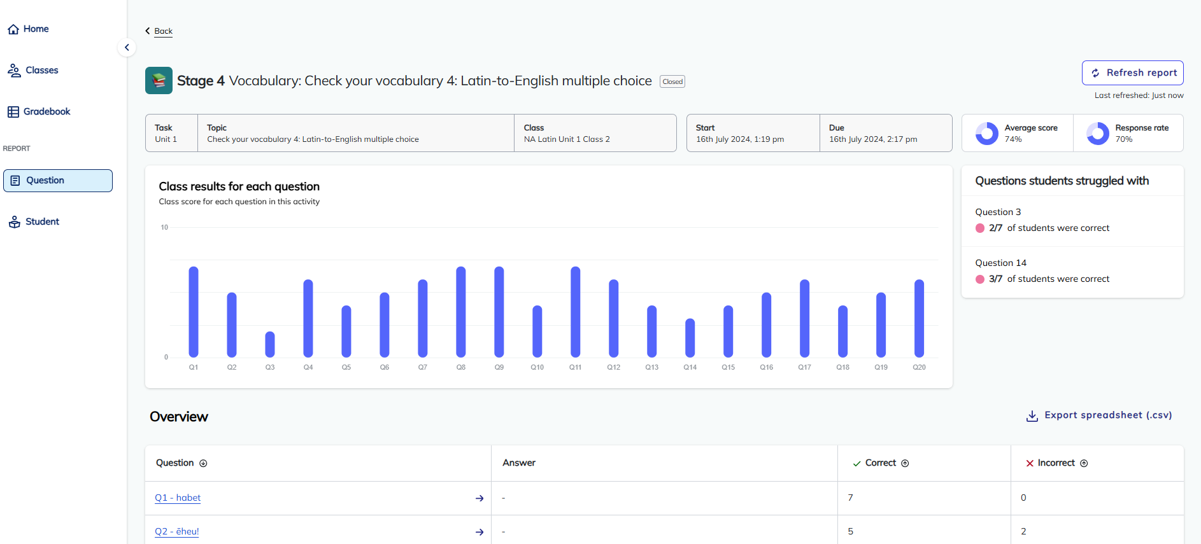Open the Q1 - habet question link
The width and height of the screenshot is (1201, 544).
pyautogui.click(x=178, y=498)
